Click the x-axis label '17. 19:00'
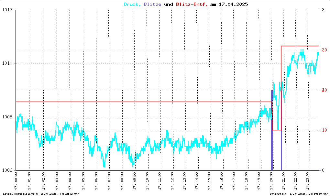 click(259, 181)
